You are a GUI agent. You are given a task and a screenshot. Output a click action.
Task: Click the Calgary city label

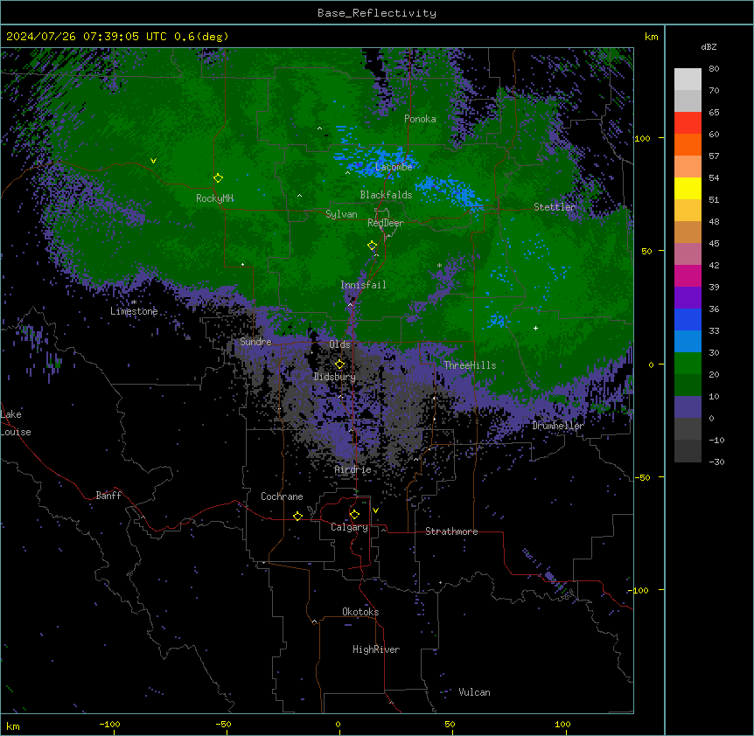349,527
